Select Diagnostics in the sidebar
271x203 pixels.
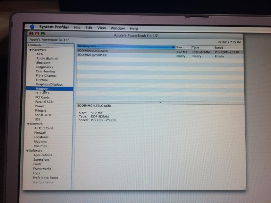tap(45, 67)
